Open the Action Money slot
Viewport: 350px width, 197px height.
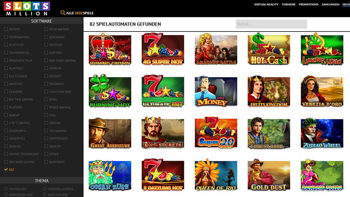216,91
